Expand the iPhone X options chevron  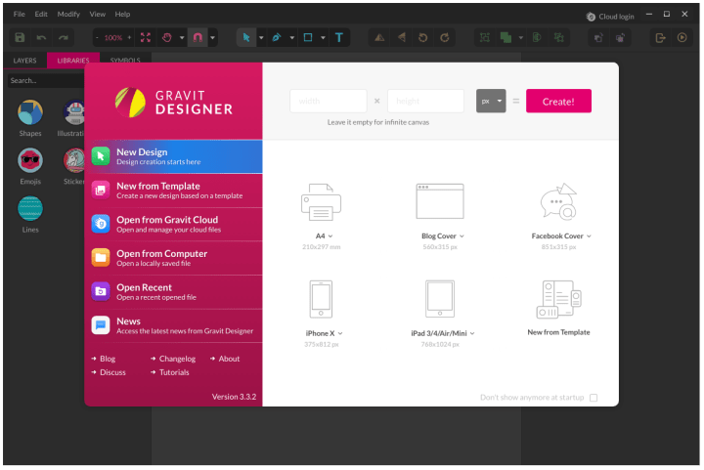click(x=340, y=333)
